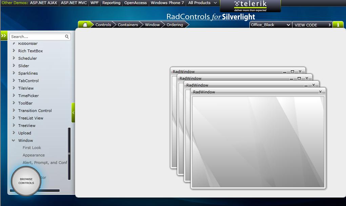The height and width of the screenshot is (206, 346).
Task: Select Transition Control in the list
Action: tap(35, 111)
